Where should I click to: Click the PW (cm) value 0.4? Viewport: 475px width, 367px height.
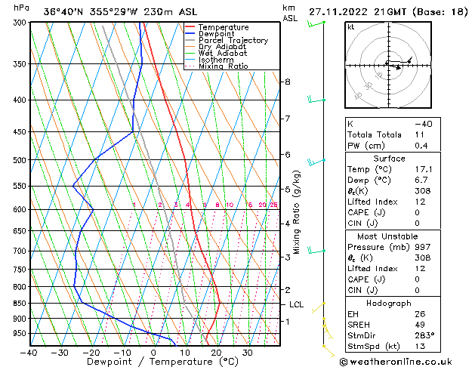point(421,146)
